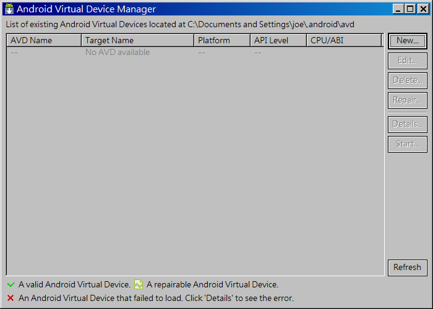Sort by the AVD Name column header

43,41
